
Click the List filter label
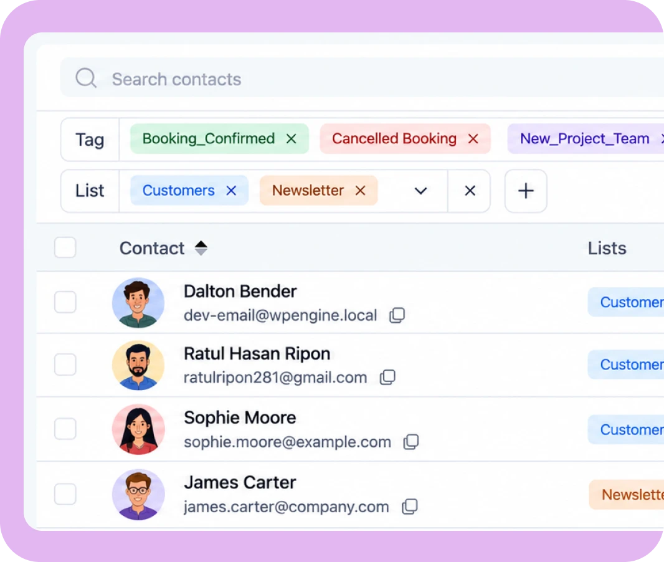90,191
